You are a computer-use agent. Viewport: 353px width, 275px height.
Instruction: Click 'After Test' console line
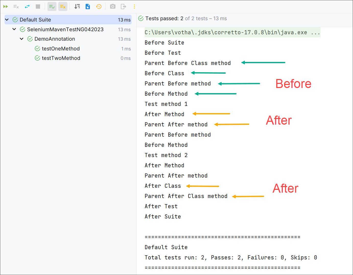(x=161, y=206)
